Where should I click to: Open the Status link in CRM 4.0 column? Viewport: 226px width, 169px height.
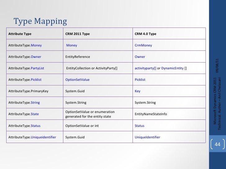(x=139, y=126)
